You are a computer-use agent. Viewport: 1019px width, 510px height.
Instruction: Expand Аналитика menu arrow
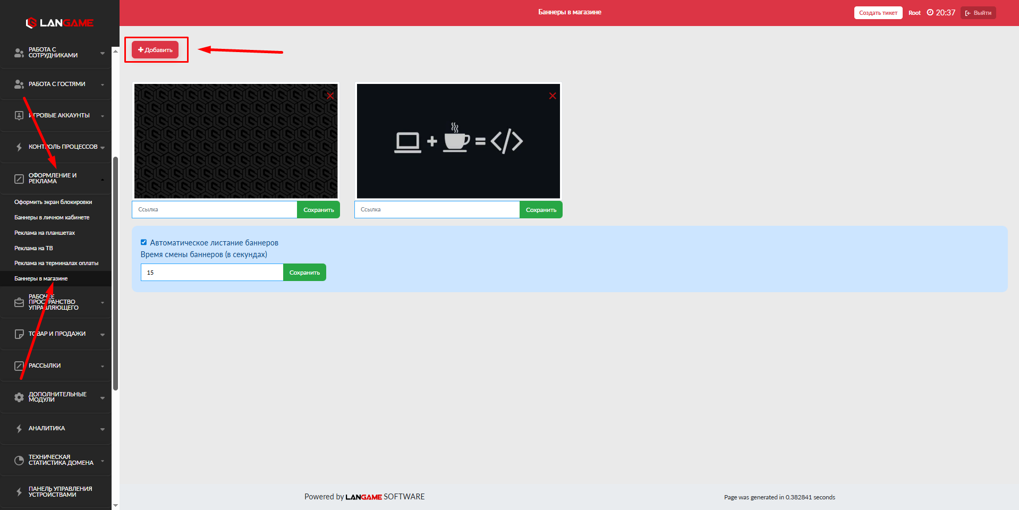[x=103, y=429]
